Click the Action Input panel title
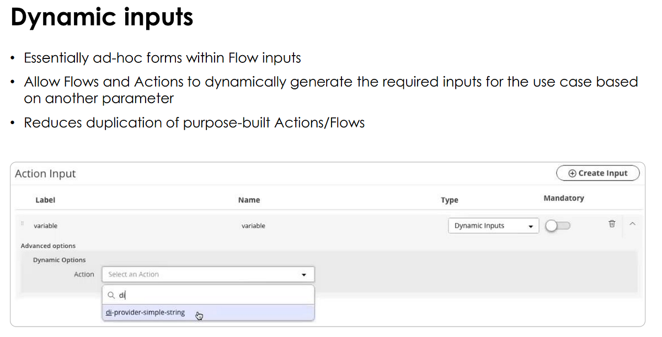The width and height of the screenshot is (662, 337). pyautogui.click(x=45, y=173)
